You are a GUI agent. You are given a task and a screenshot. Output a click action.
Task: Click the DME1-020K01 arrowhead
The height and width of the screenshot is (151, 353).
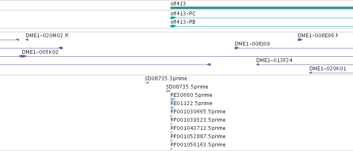(x=310, y=73)
